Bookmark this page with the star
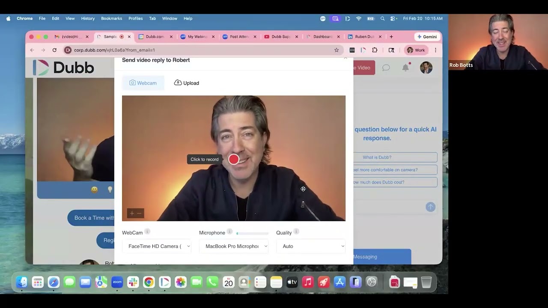 click(x=337, y=50)
